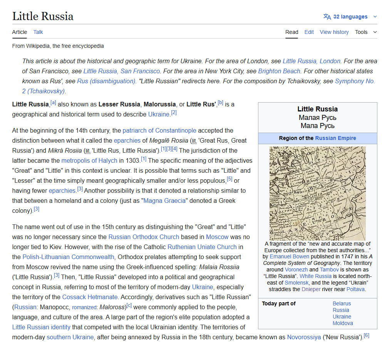Viewport: 382px width, 342px height.
Task: Open the View history tab
Action: pos(334,32)
